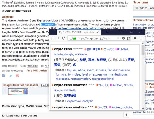Share article on Facebook
The height and width of the screenshot is (119, 154).
click(4, 76)
